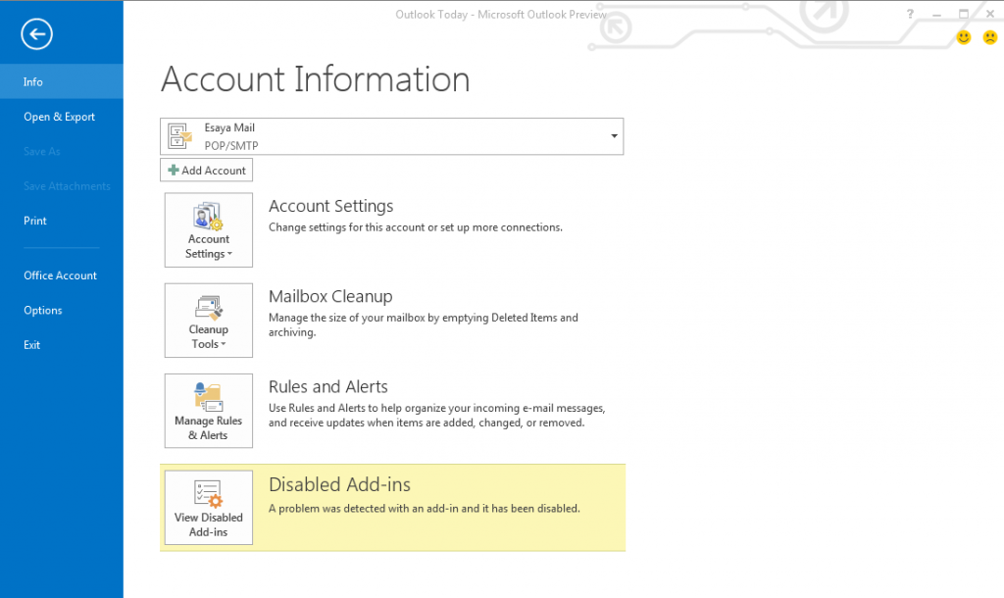Click the Esaya Mail account icon

[180, 135]
